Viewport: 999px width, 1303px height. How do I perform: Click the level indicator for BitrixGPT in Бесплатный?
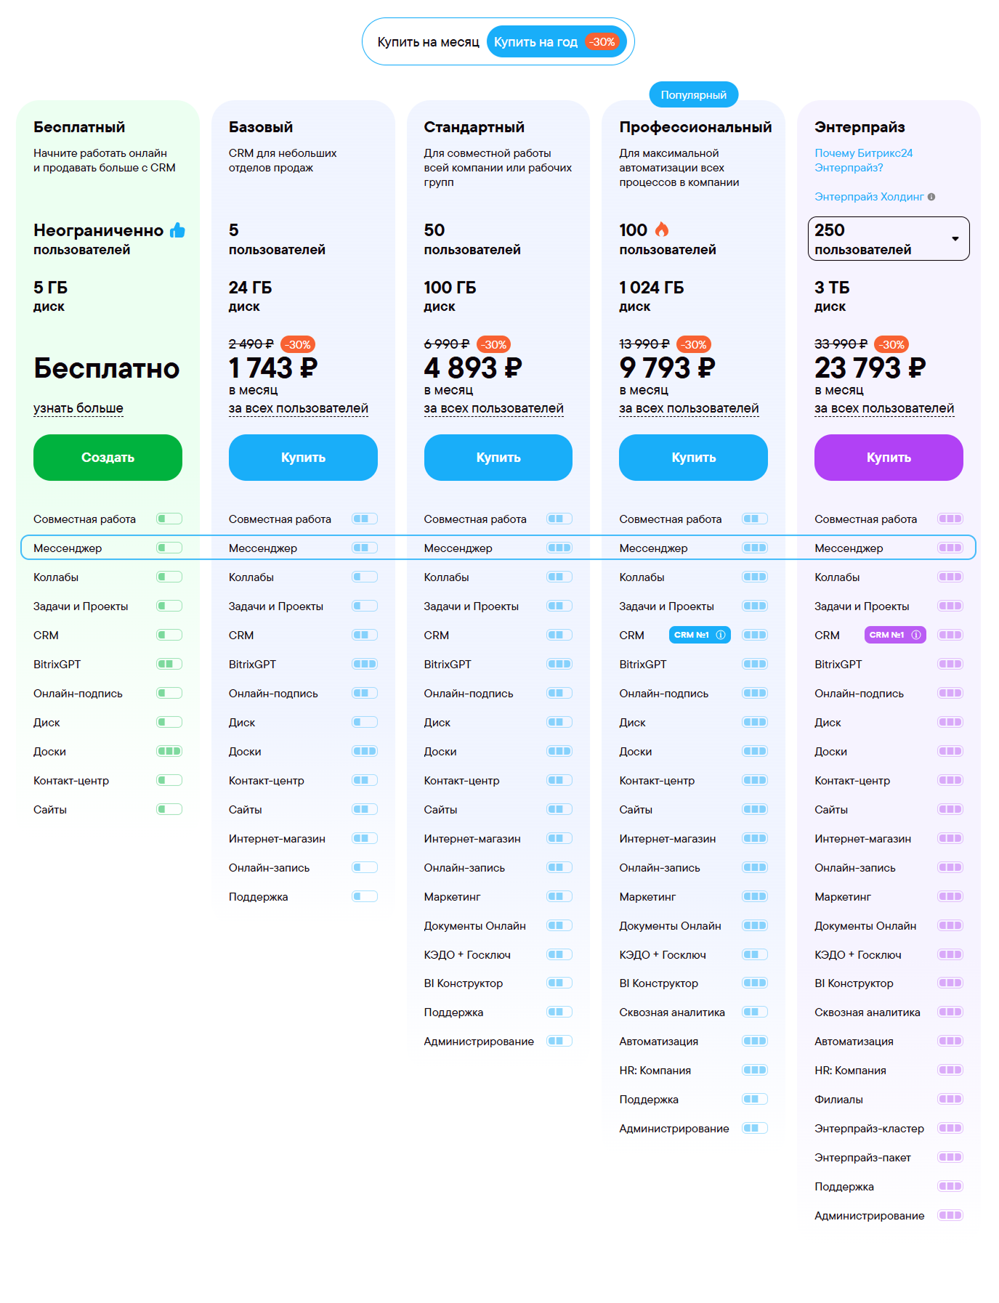[169, 664]
